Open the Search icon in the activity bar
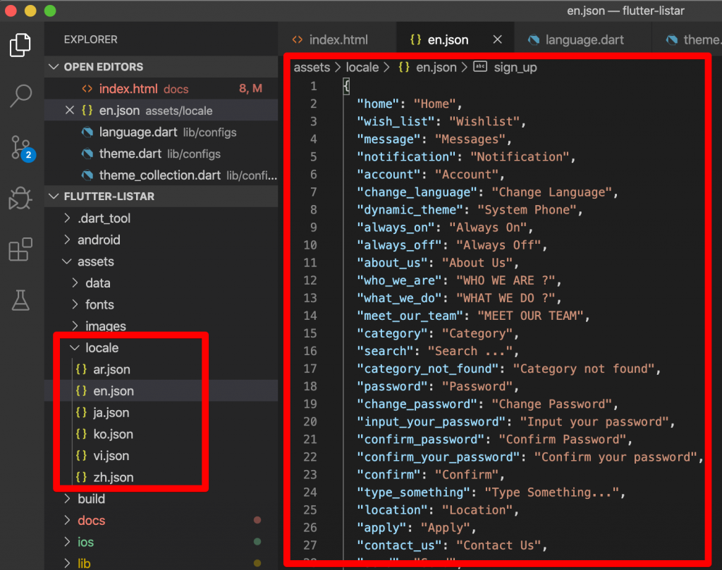Screen dimensions: 722x570 21,95
